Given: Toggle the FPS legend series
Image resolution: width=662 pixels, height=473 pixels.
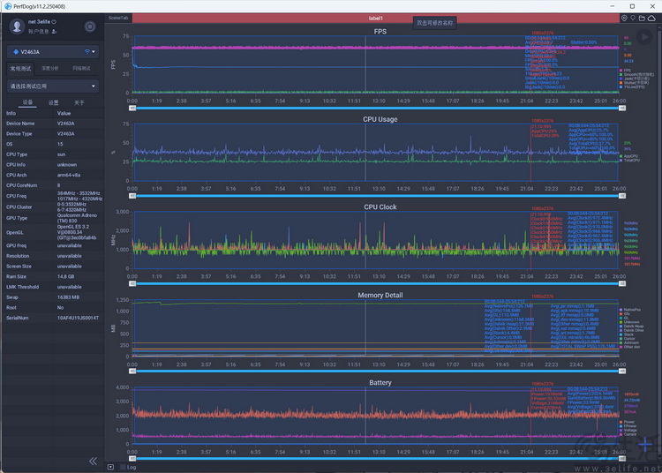Looking at the screenshot, I should pos(625,71).
